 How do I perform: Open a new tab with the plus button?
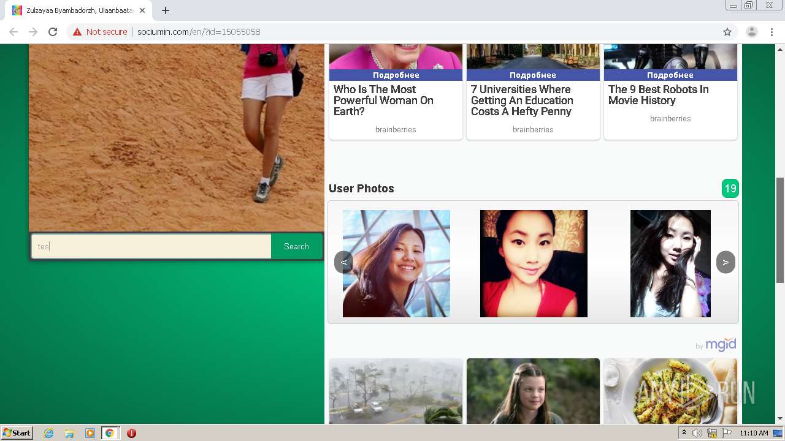(166, 10)
